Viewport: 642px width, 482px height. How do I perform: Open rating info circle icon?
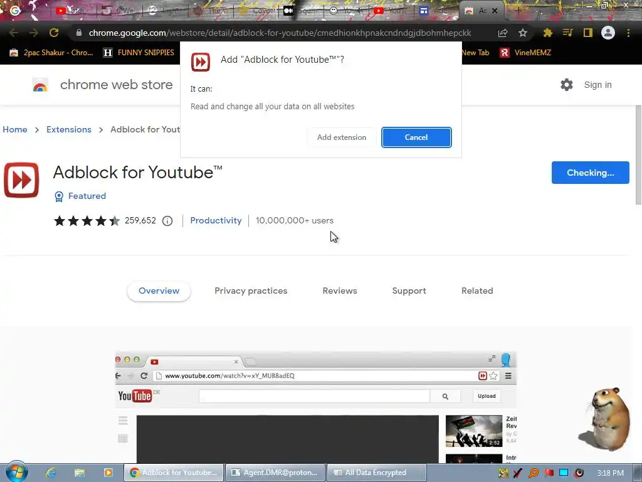[167, 221]
